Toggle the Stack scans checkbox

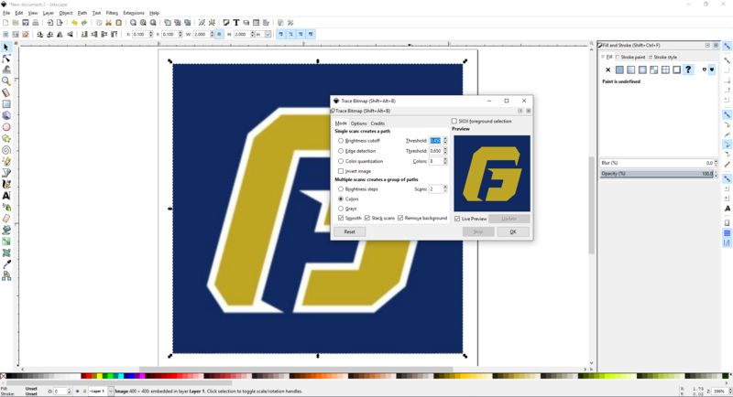coord(367,218)
